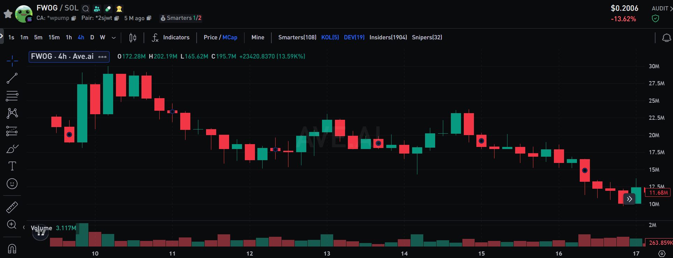This screenshot has width=673, height=258.
Task: Add FWOG to favorites with star icon
Action: point(8,14)
